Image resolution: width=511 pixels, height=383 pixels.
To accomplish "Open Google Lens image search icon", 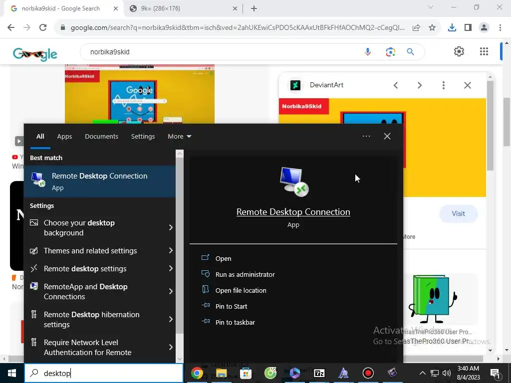I will coord(390,52).
